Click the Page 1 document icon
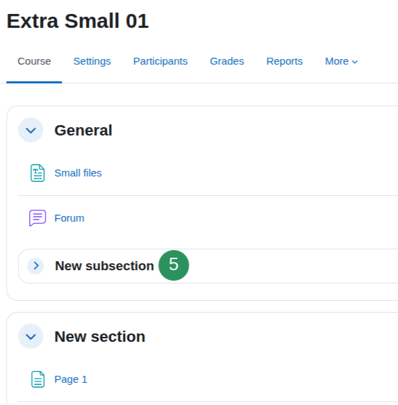Viewport: 398px width, 405px height. point(38,379)
